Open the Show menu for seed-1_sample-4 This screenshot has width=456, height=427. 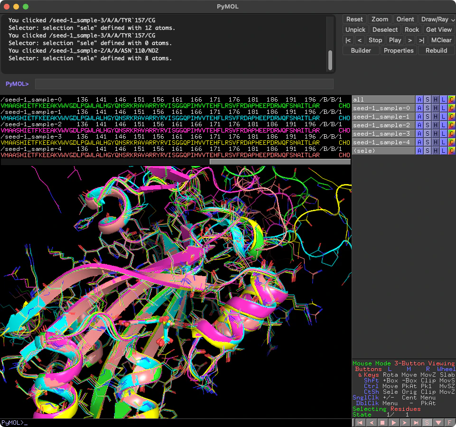coord(427,142)
